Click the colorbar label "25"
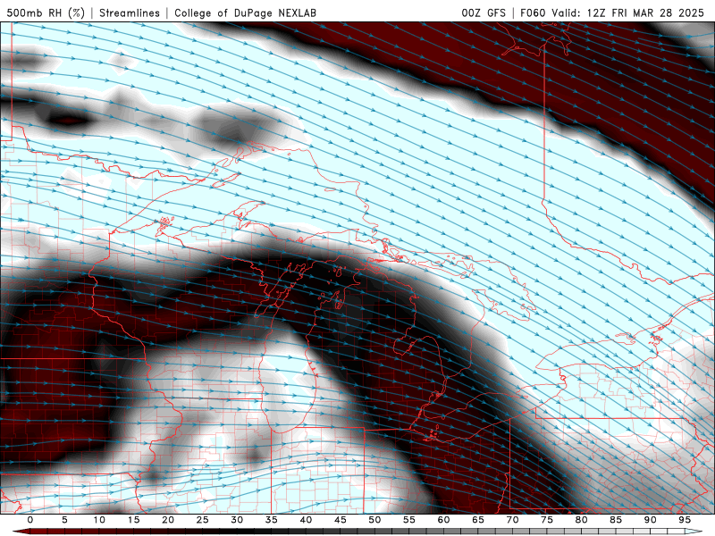 coord(203,520)
